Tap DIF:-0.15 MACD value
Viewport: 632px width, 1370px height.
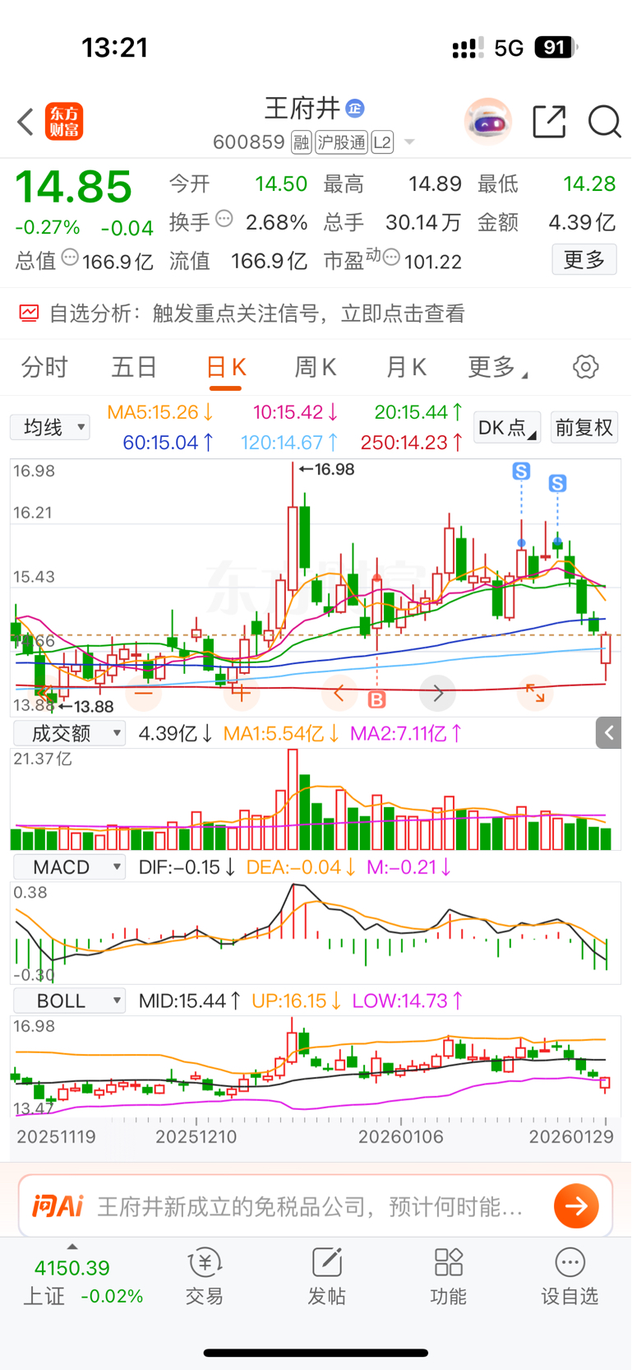pos(187,867)
